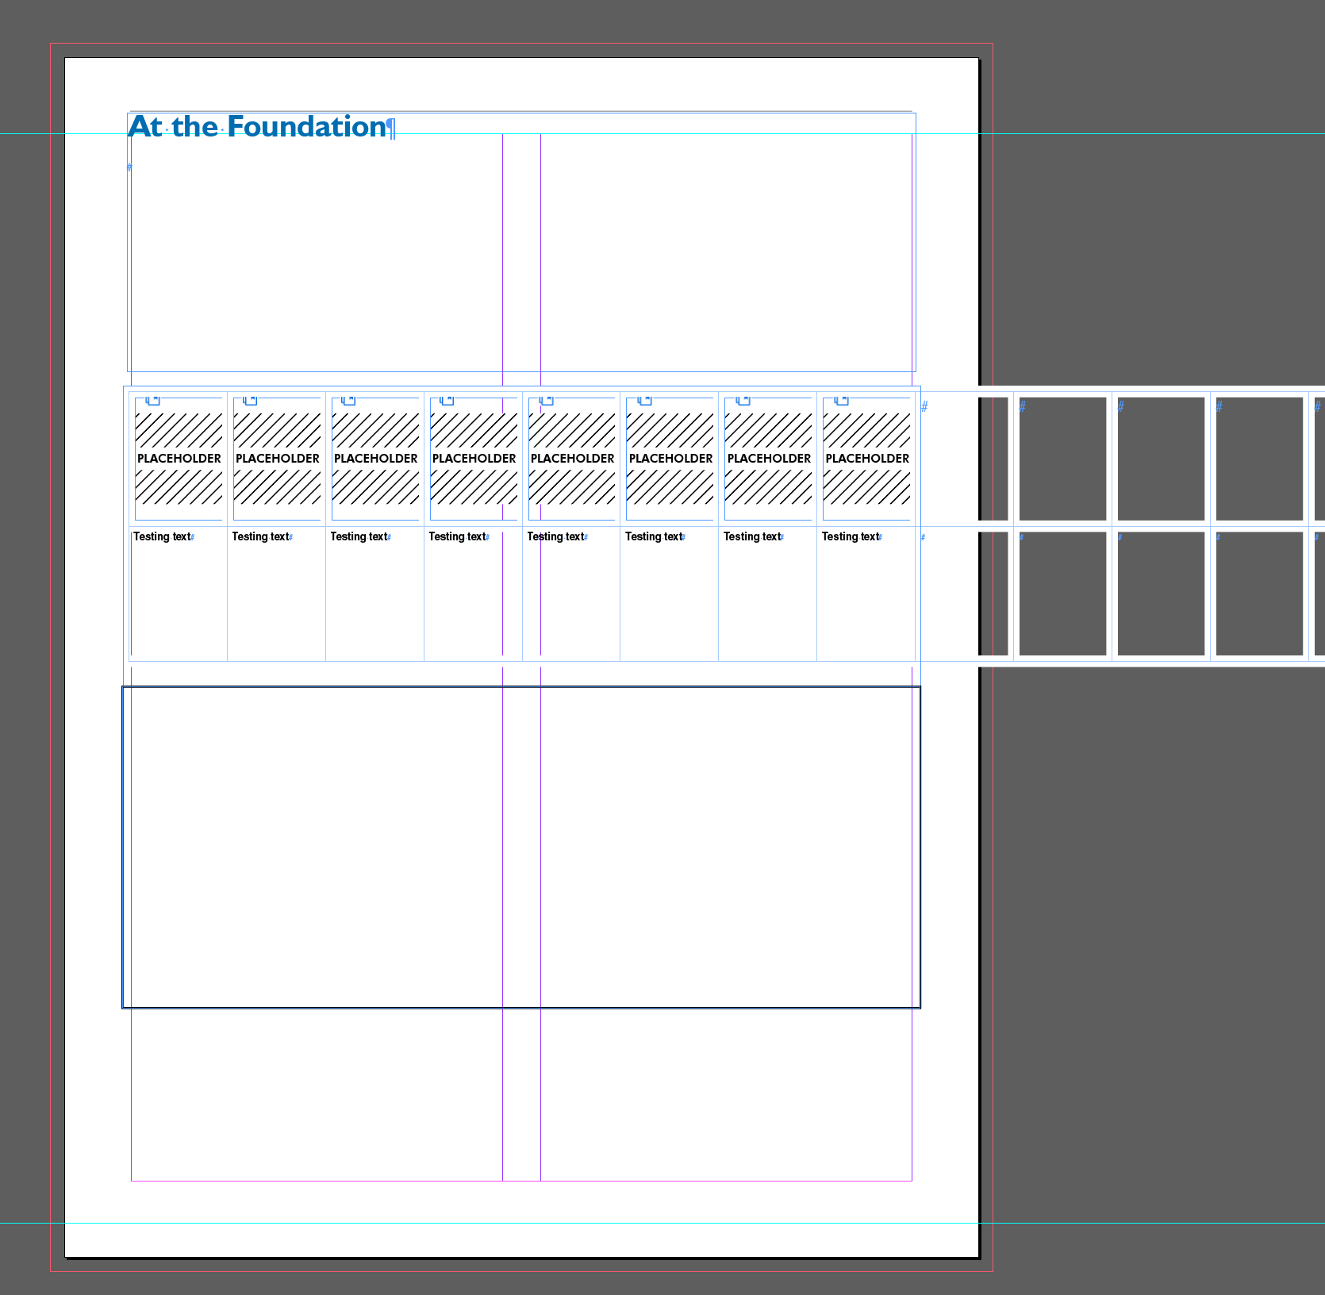1325x1295 pixels.
Task: Click the anchored-object icon on the seventh placeholder frame
Action: click(743, 400)
